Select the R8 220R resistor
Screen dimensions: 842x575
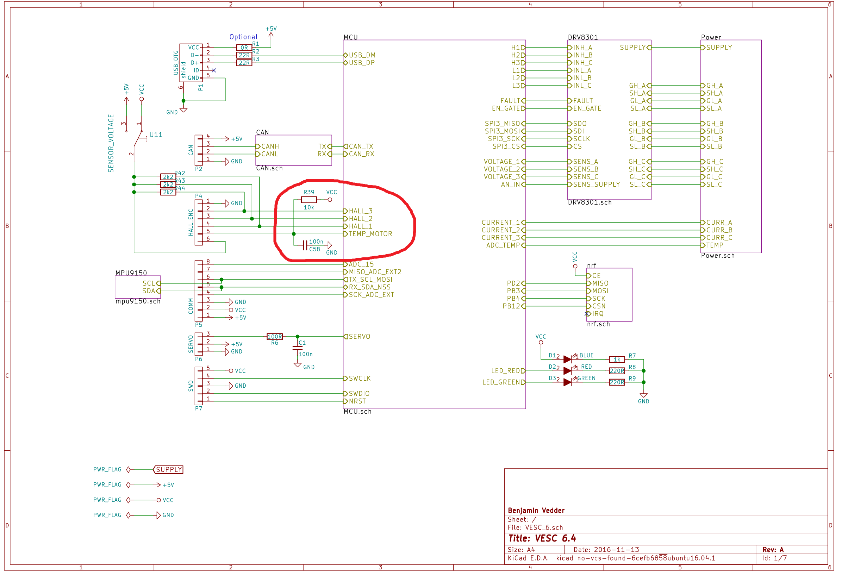pyautogui.click(x=617, y=371)
